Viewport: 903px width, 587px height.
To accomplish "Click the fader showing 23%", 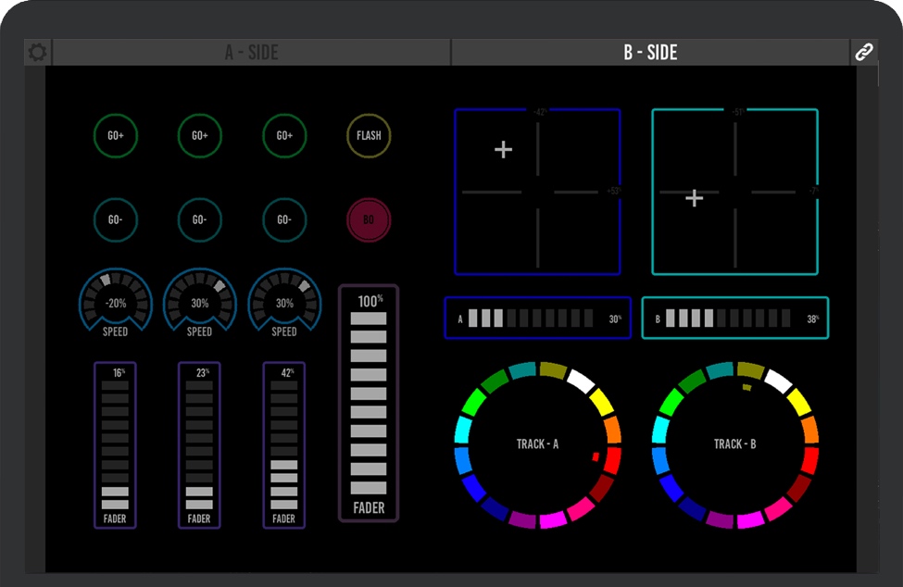I will pos(199,444).
